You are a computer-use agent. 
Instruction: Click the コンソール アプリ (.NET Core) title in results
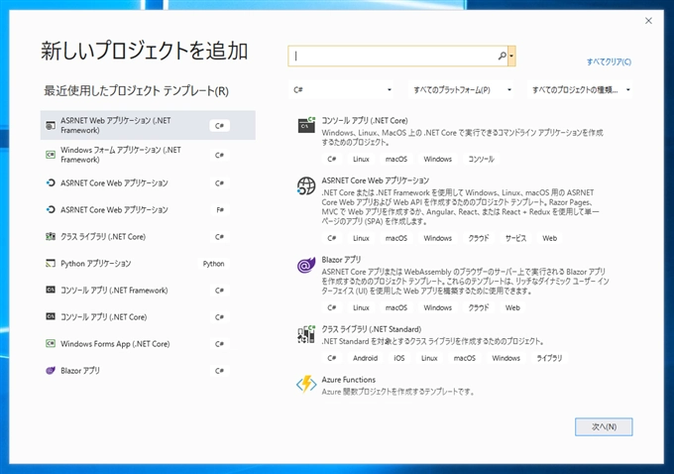[x=365, y=120]
